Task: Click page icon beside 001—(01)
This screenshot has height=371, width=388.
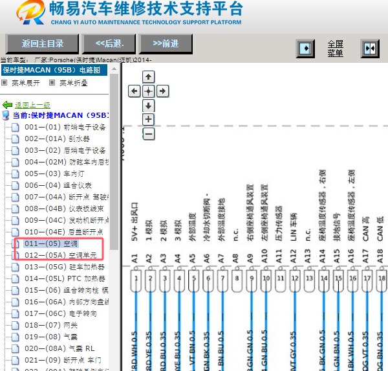Action: coord(16,128)
